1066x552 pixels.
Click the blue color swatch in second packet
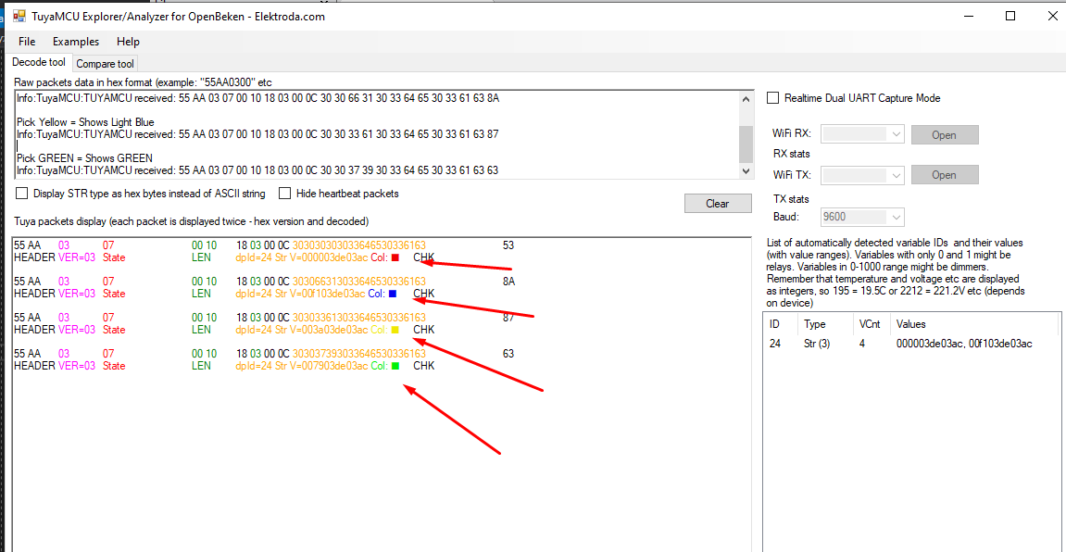click(393, 294)
